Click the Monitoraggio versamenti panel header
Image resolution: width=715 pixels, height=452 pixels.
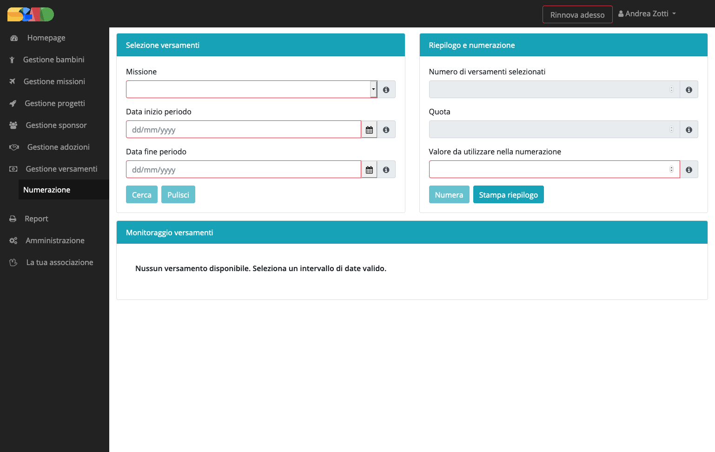(x=412, y=233)
